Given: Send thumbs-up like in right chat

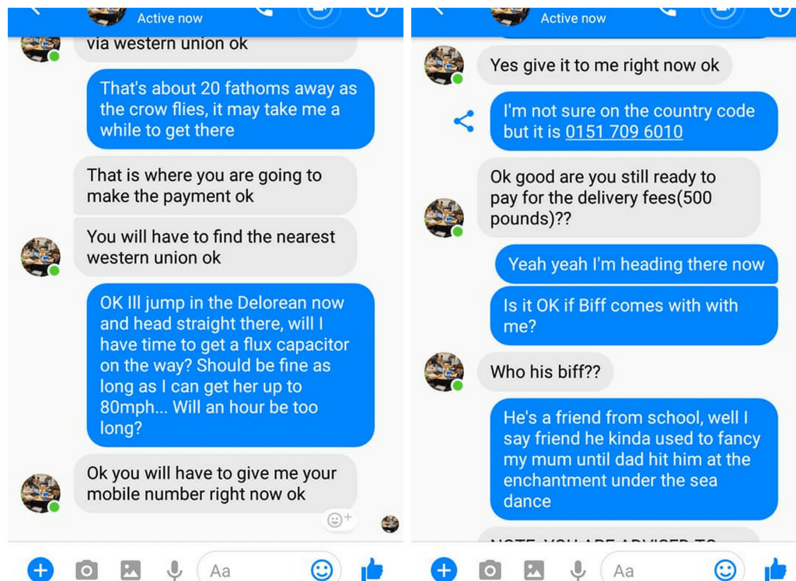Looking at the screenshot, I should click(776, 569).
